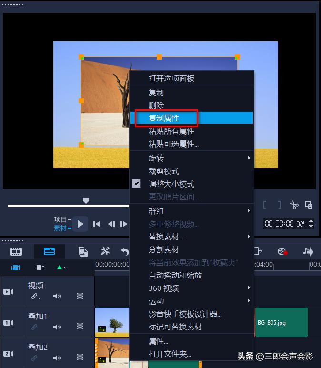
Task: Open the track manager add/remove icon
Action: (x=40, y=268)
